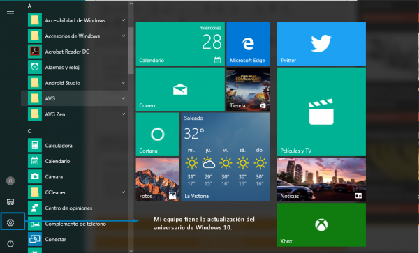
Task: Open the weather tile for La Victoria
Action: point(226,157)
